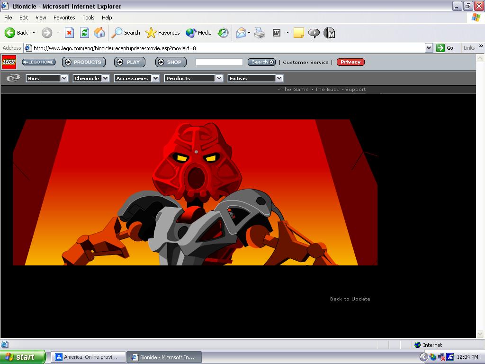The width and height of the screenshot is (485, 364).
Task: Open the Favorites menu in the menu bar
Action: (x=64, y=18)
